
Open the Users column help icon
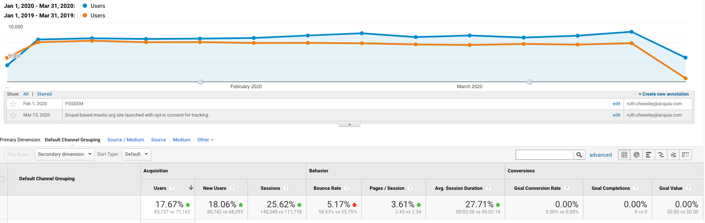click(172, 188)
